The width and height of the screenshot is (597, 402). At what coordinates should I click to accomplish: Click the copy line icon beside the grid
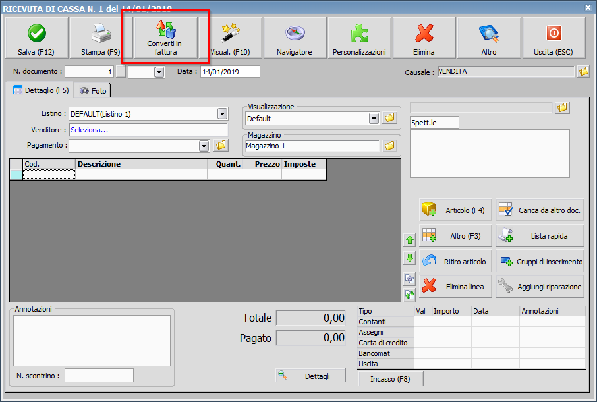click(410, 279)
